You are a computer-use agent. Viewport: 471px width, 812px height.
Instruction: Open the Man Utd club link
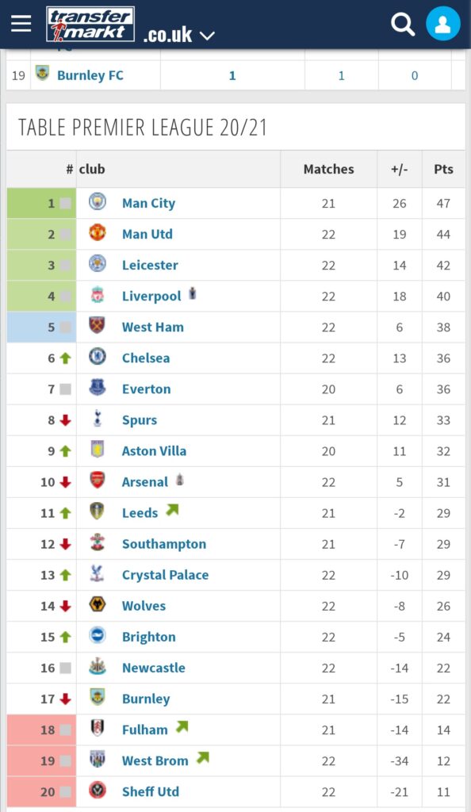coord(147,234)
